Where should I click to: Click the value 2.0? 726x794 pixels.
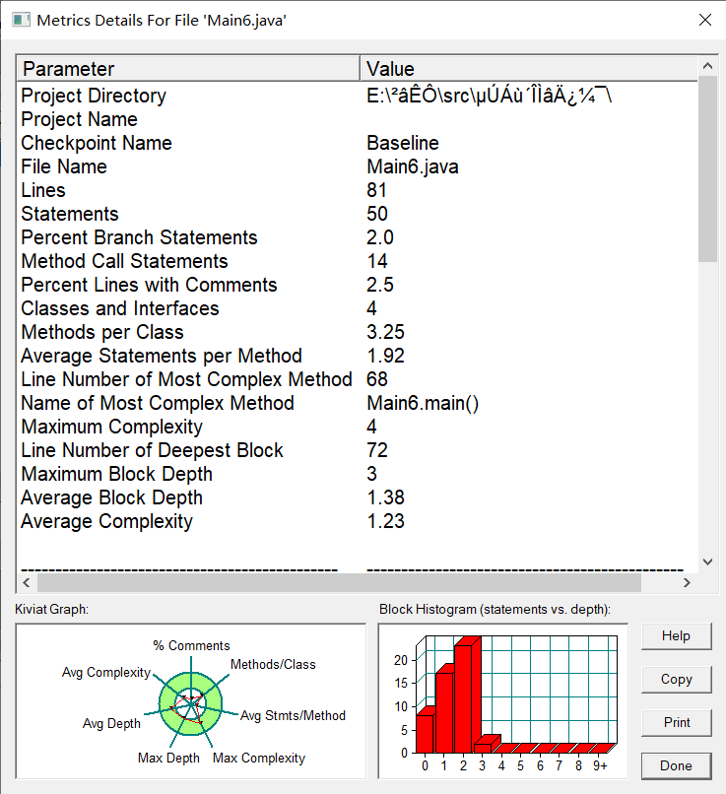pos(380,237)
